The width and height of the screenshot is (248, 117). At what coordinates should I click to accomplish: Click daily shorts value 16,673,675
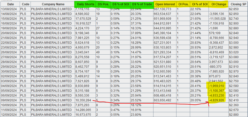(x=83, y=115)
